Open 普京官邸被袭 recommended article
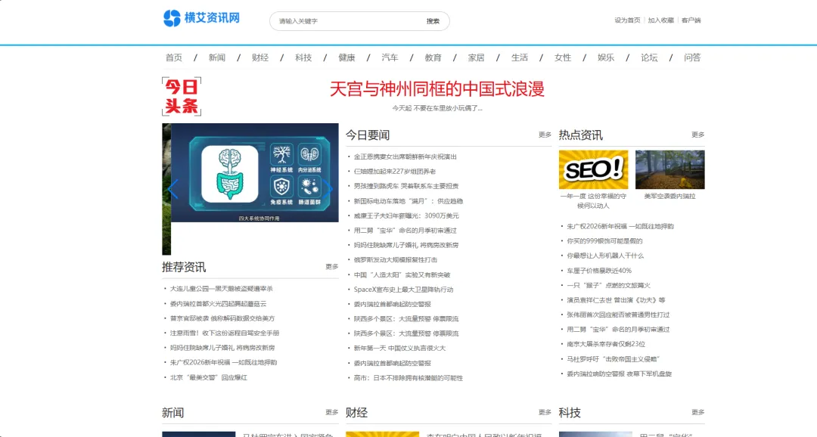817x437 pixels. click(222, 318)
